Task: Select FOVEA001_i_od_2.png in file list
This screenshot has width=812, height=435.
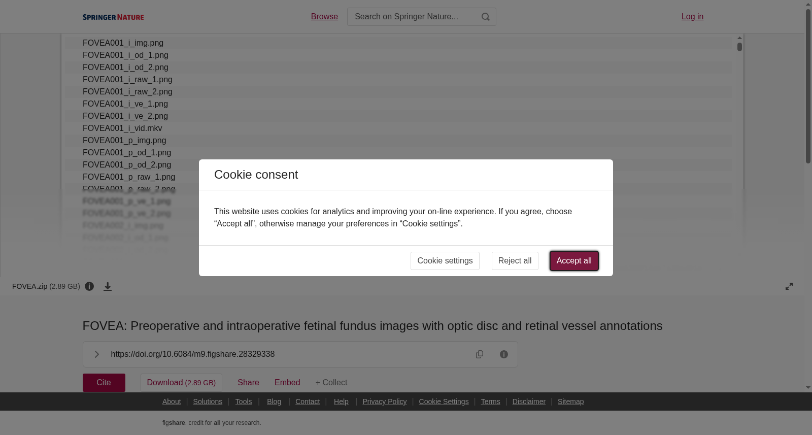Action: click(x=398, y=68)
